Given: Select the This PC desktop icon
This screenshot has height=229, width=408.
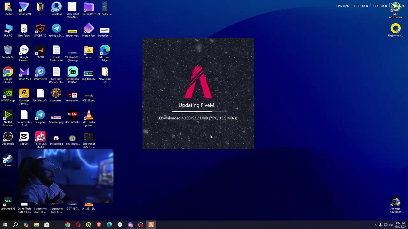Looking at the screenshot, I should coord(8,31).
